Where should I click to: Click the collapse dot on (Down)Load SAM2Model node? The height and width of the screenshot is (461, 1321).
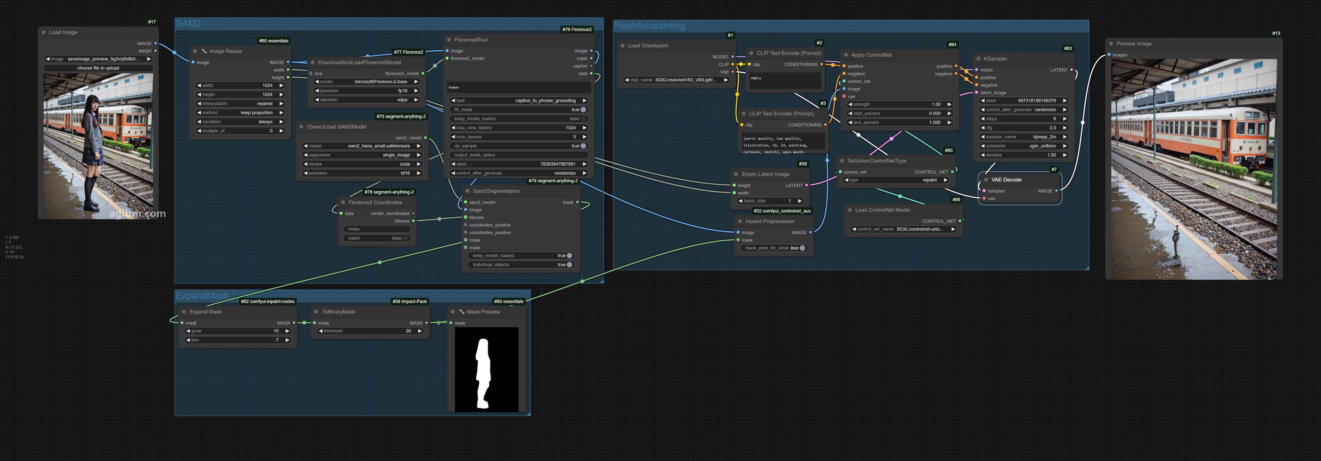click(x=302, y=127)
